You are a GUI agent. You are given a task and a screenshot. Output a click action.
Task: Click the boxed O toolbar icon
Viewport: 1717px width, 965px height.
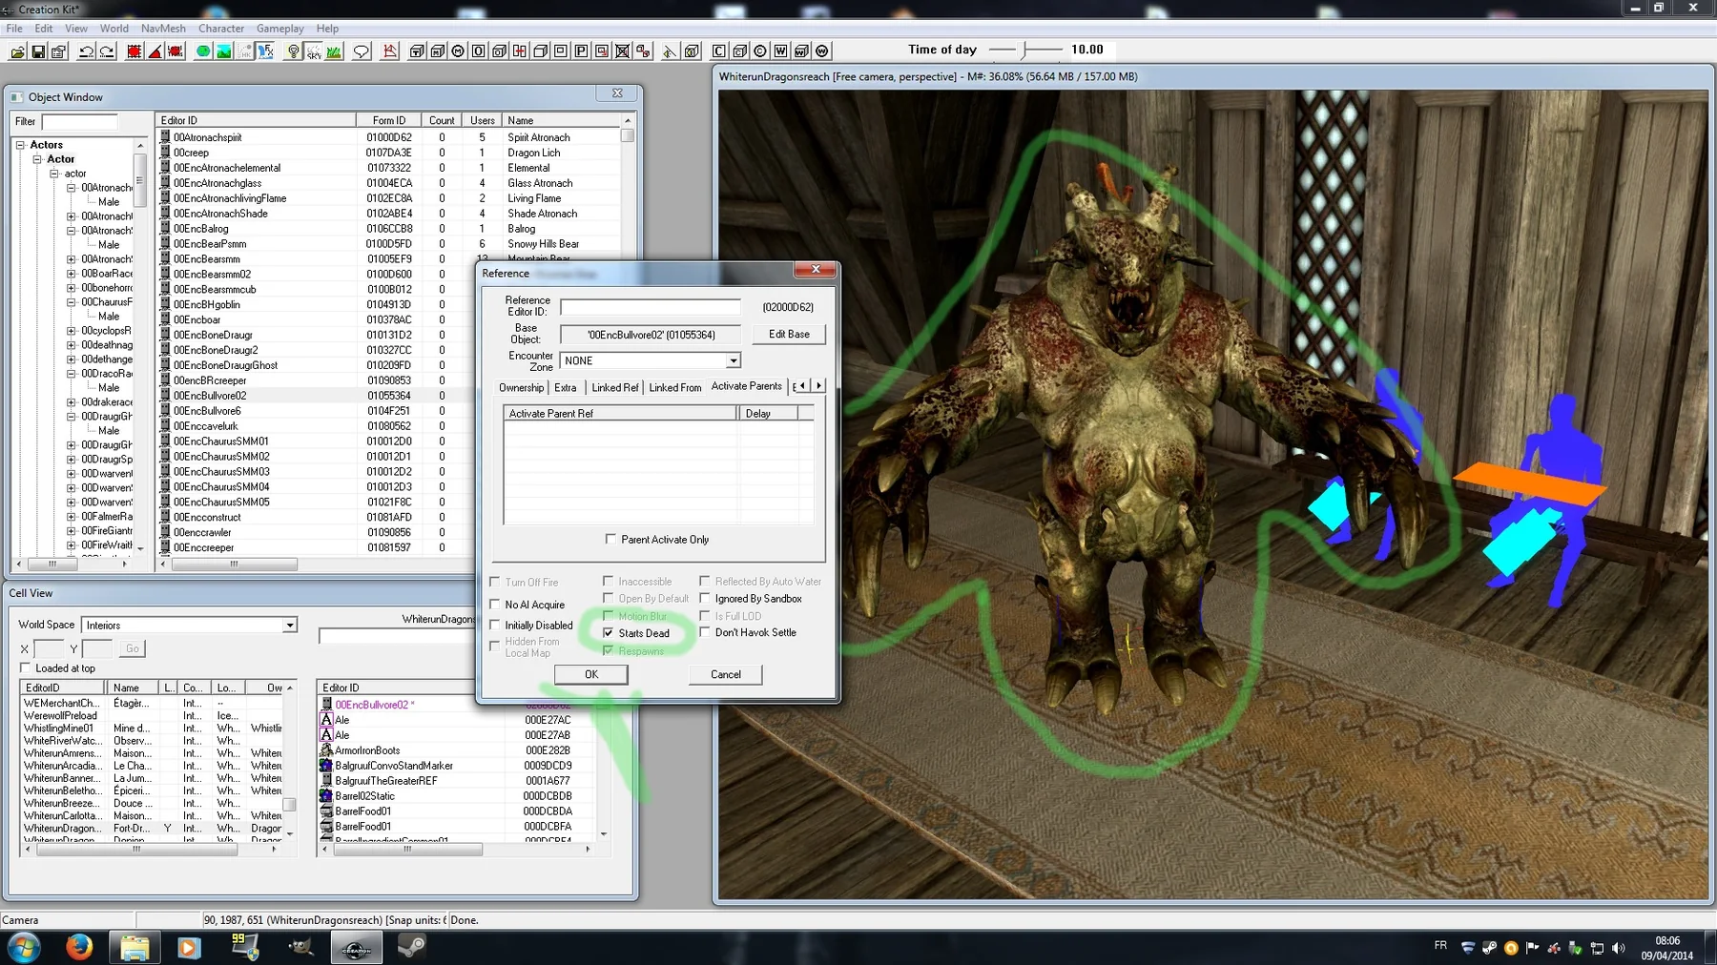478,51
